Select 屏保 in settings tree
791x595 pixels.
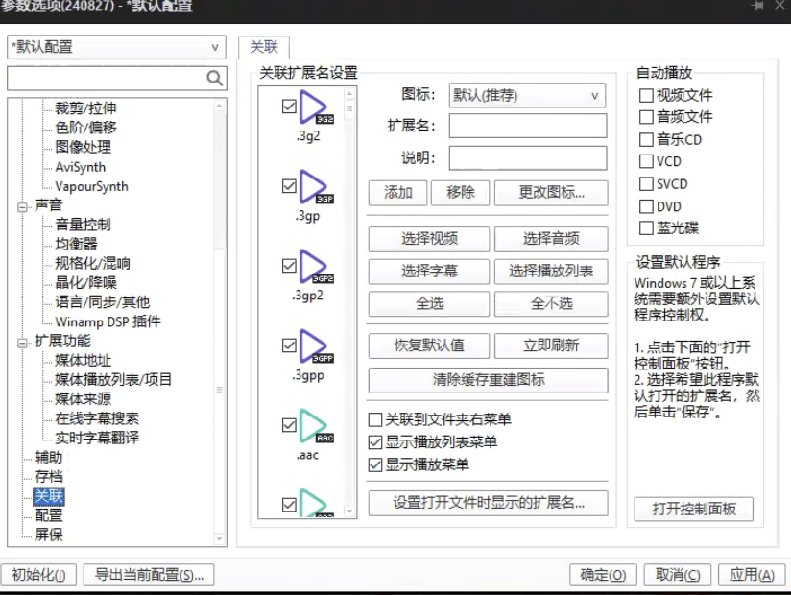pyautogui.click(x=48, y=535)
